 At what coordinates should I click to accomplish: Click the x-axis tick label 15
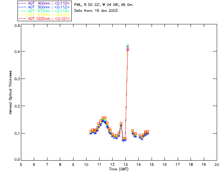point(152,165)
